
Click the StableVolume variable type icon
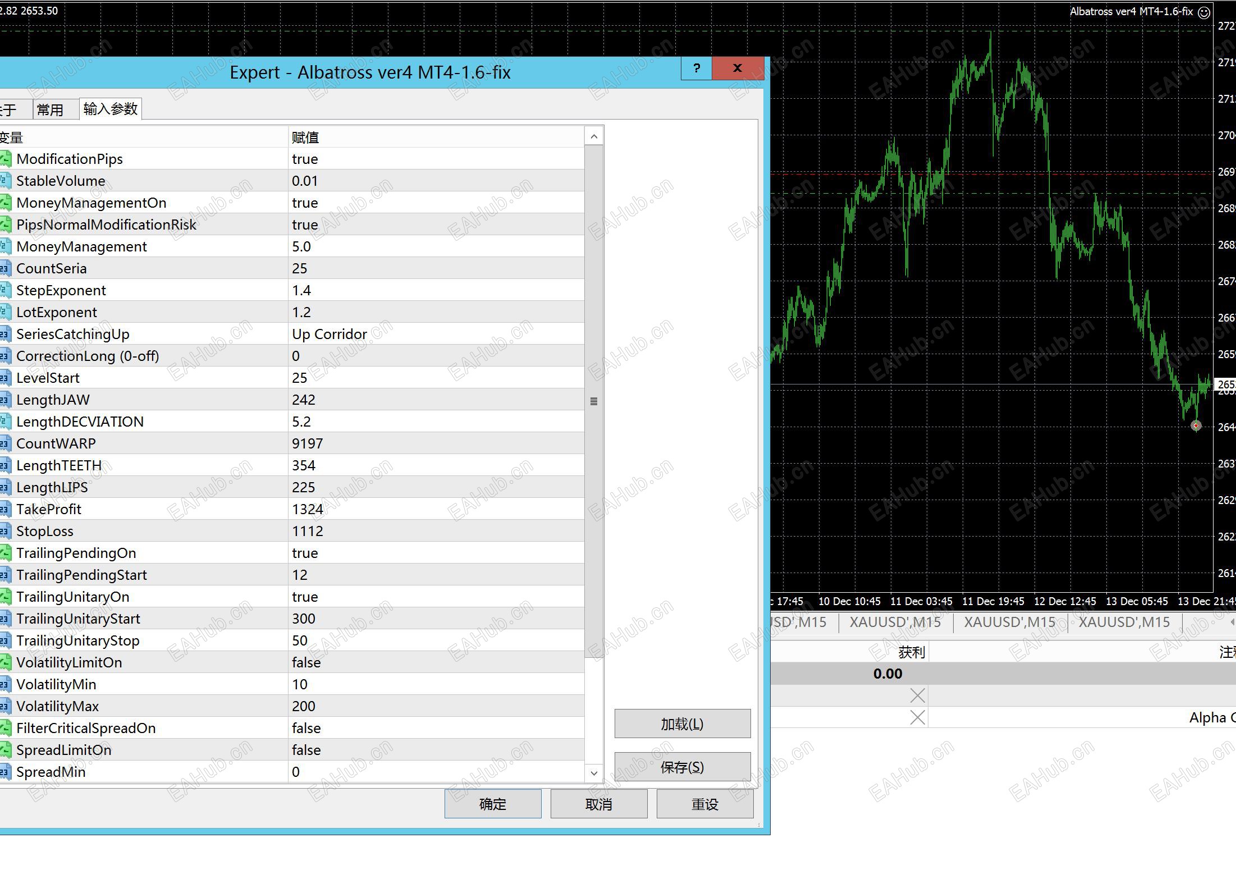(5, 181)
